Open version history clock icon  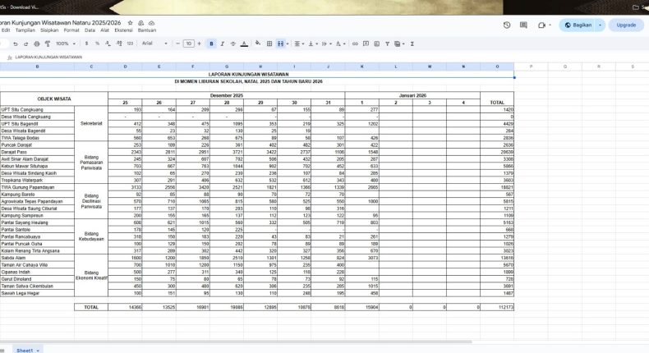click(x=507, y=25)
